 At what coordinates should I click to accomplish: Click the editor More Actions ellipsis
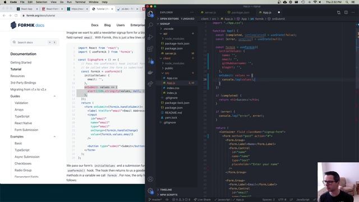point(353,12)
